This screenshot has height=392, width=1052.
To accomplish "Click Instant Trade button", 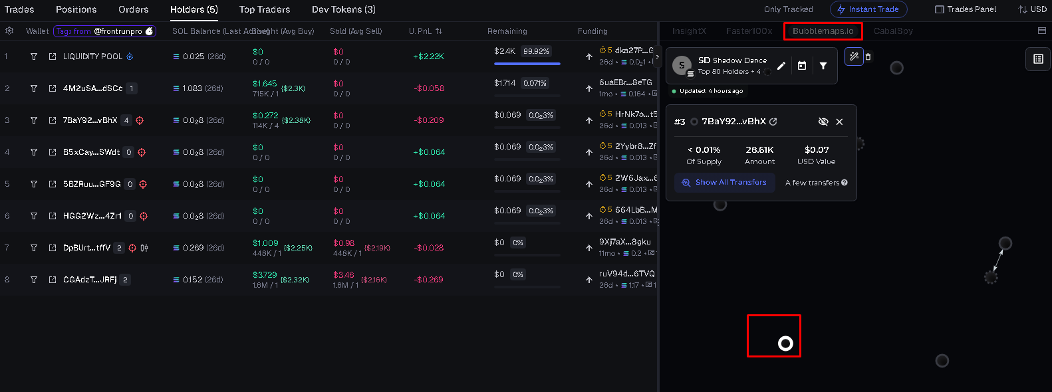I will click(868, 9).
